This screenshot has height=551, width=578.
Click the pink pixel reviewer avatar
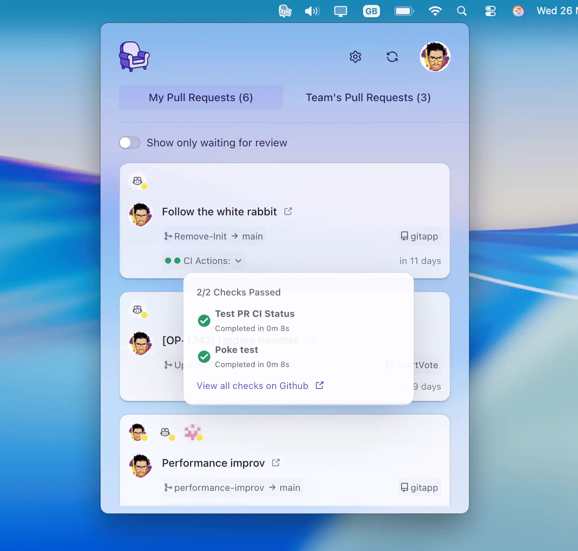[193, 432]
